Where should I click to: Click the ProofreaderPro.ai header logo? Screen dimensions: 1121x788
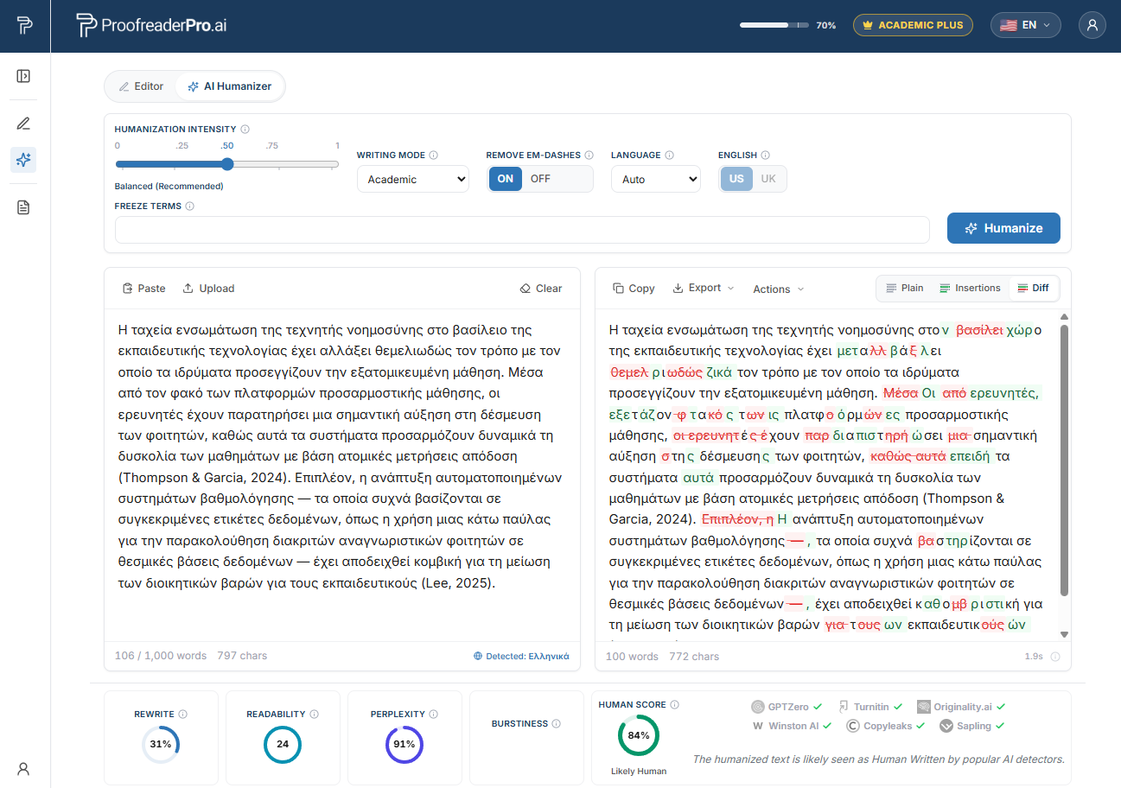tap(151, 25)
